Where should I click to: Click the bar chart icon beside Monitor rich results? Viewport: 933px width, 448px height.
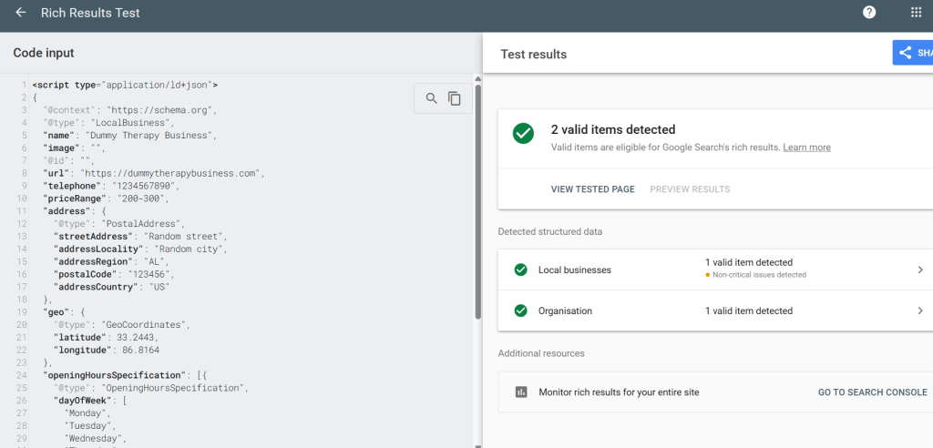(521, 392)
